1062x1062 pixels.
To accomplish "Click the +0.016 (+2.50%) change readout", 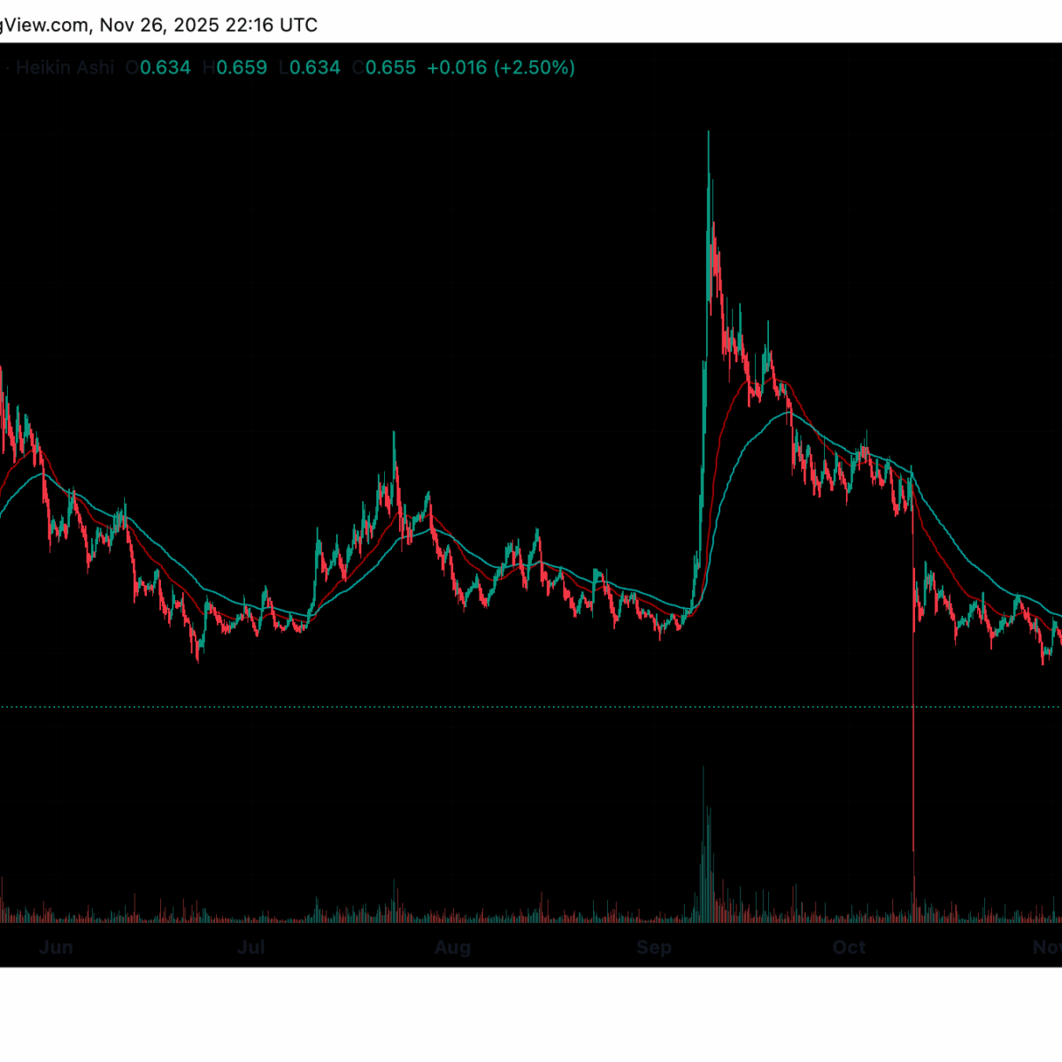I will click(x=501, y=67).
